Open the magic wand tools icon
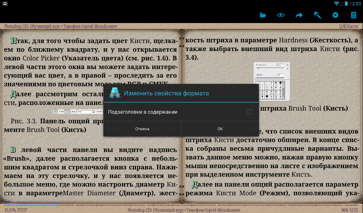The width and height of the screenshot is (363, 213). point(317,15)
